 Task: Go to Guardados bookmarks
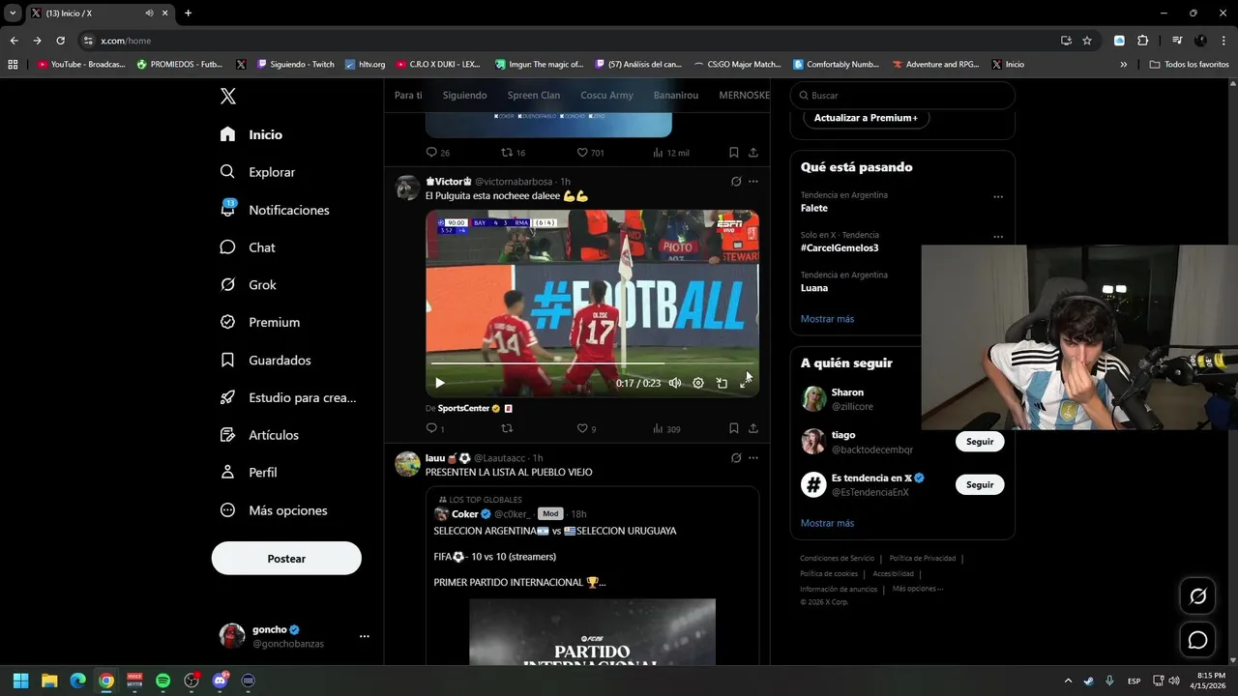click(x=265, y=360)
